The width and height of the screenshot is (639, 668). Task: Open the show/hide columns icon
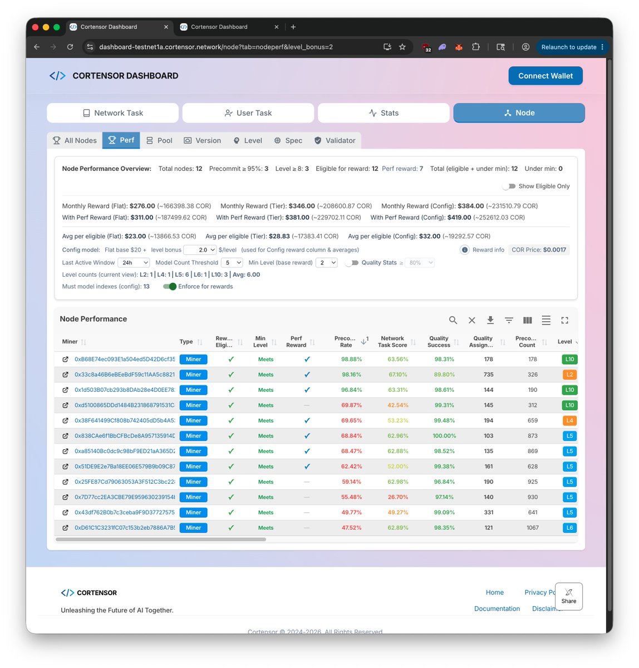click(x=528, y=320)
